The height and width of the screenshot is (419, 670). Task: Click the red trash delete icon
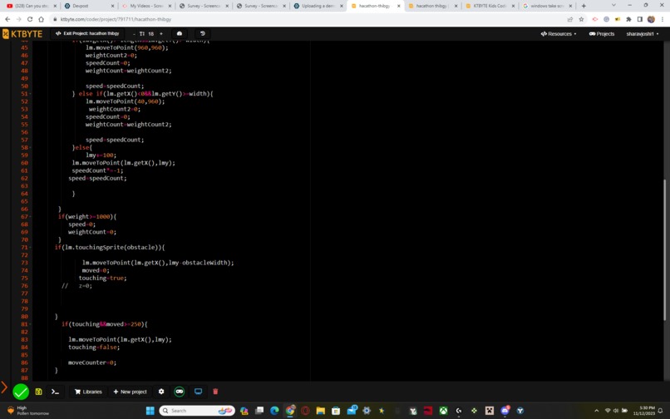(x=215, y=392)
